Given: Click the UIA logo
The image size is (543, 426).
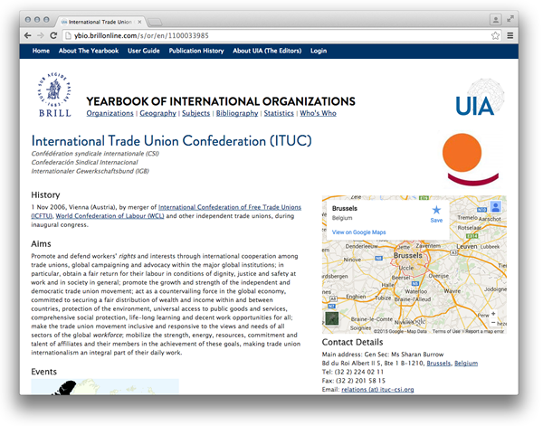Looking at the screenshot, I should pos(480,98).
